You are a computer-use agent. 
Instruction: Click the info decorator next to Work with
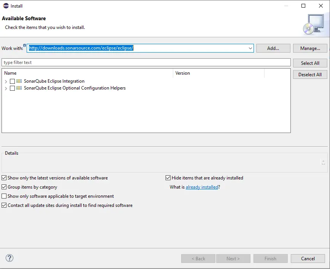(25, 45)
